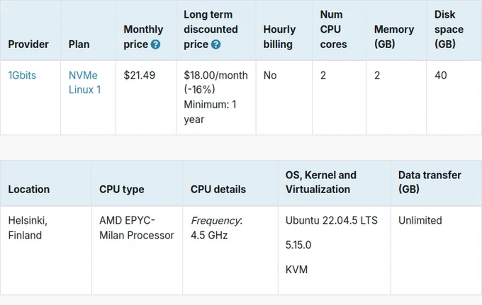Click the Monthly price help icon
Viewport: 482px width, 305px height.
(x=155, y=45)
